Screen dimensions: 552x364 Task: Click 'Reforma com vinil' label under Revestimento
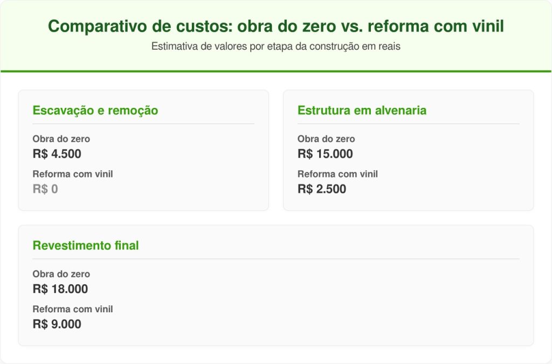point(72,310)
